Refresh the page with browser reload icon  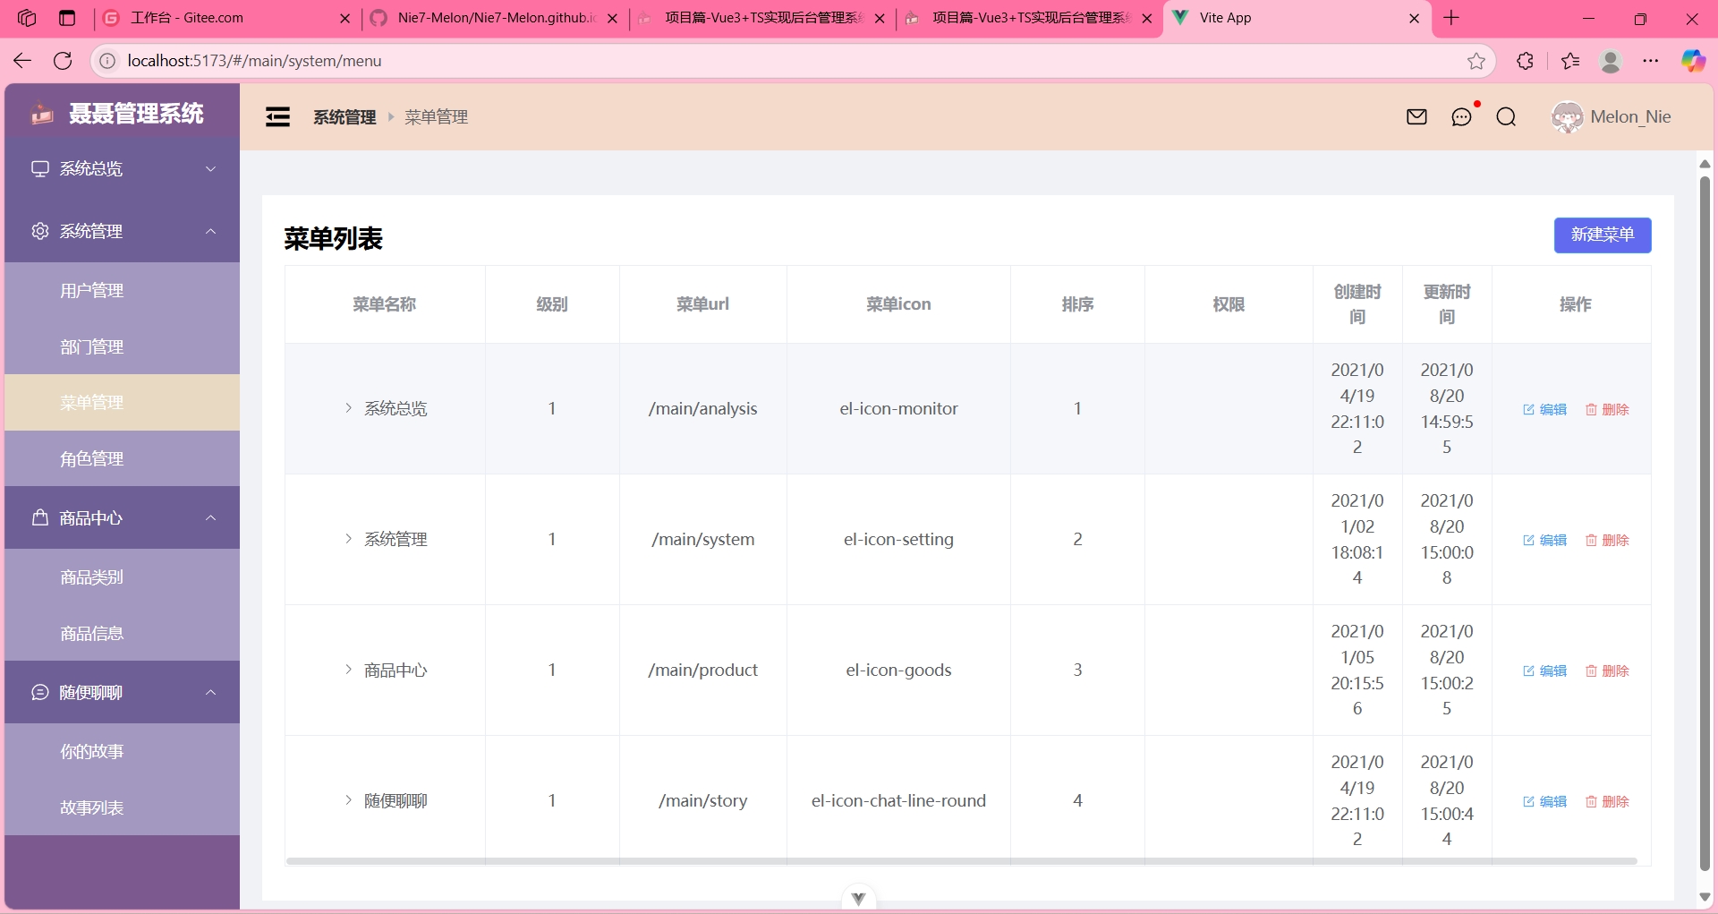click(63, 61)
